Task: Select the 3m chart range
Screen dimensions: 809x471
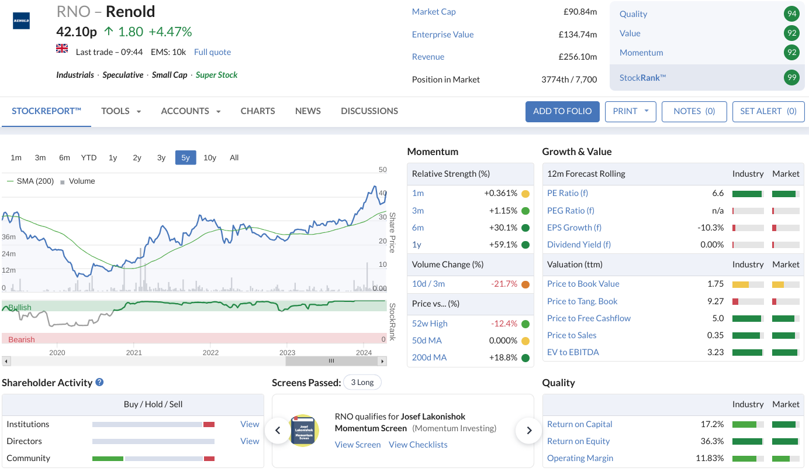Action: click(40, 157)
